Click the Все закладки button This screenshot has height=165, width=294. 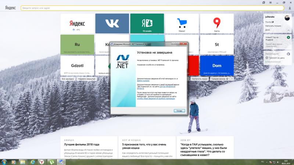(68, 79)
